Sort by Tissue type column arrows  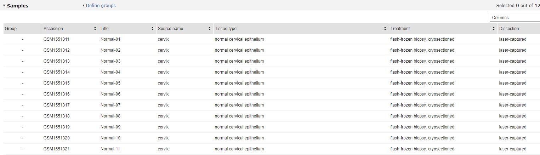point(385,29)
